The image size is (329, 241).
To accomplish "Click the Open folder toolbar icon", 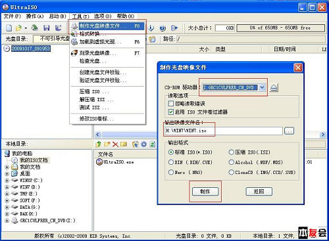I will click(19, 28).
